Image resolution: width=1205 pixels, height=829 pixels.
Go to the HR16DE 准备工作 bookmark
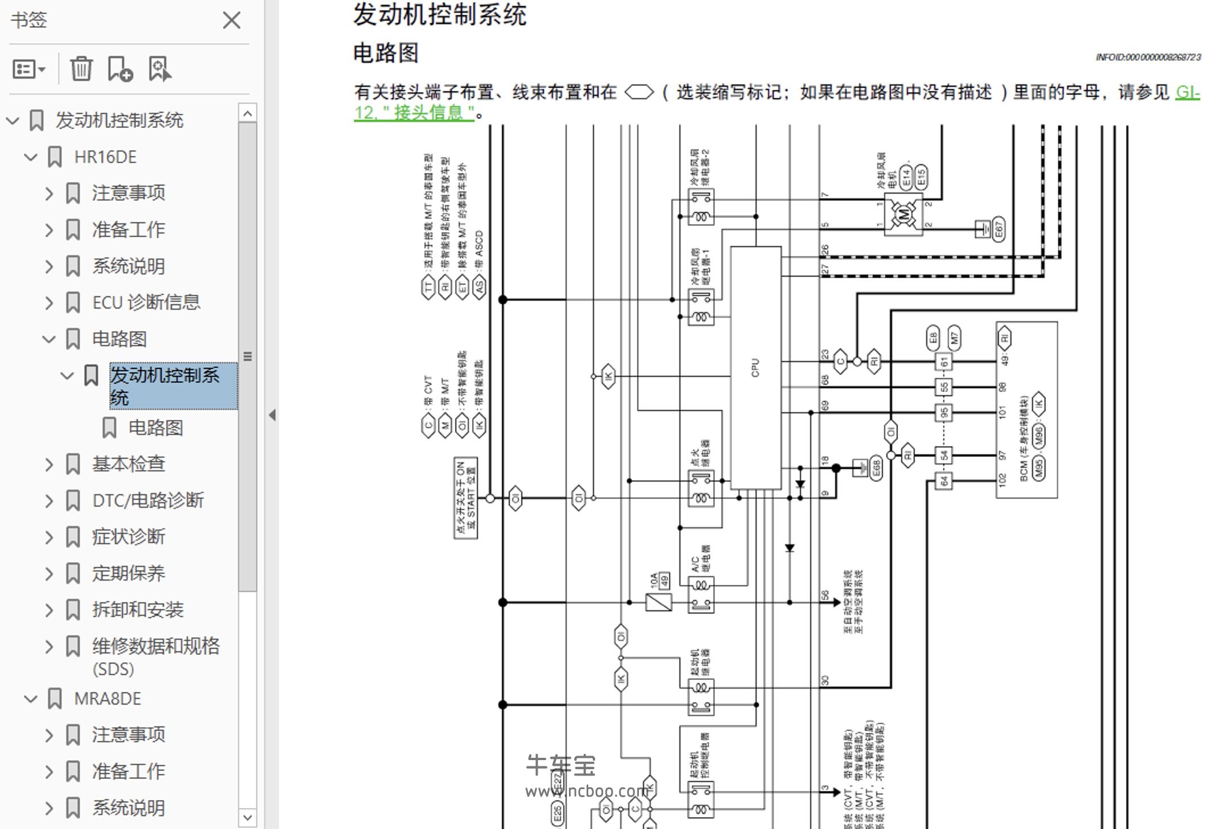129,229
